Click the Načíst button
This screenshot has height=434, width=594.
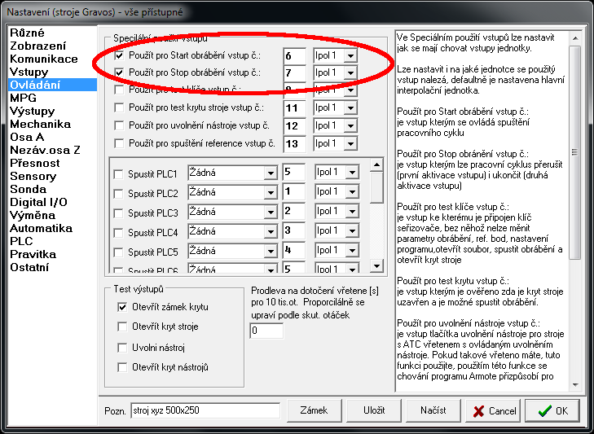(433, 410)
